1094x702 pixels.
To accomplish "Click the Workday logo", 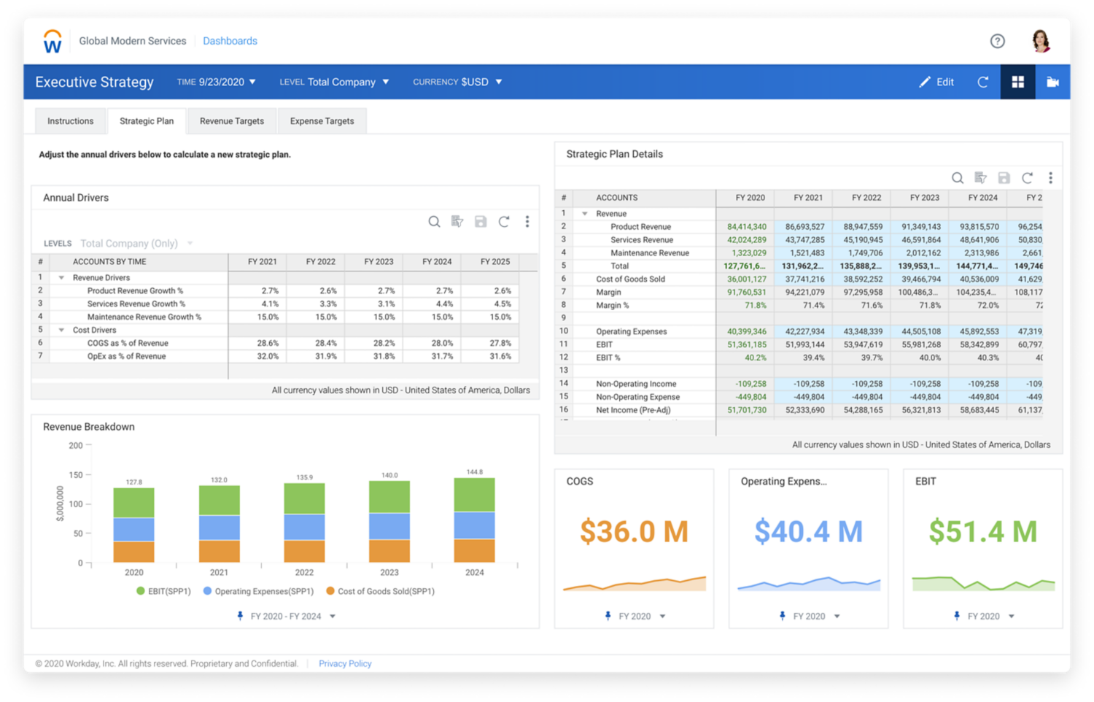I will pyautogui.click(x=51, y=41).
